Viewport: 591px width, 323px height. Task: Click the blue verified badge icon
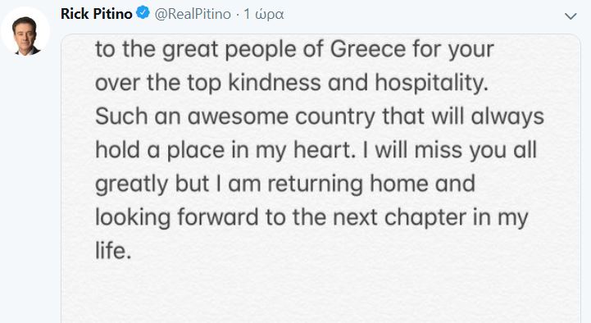point(143,13)
